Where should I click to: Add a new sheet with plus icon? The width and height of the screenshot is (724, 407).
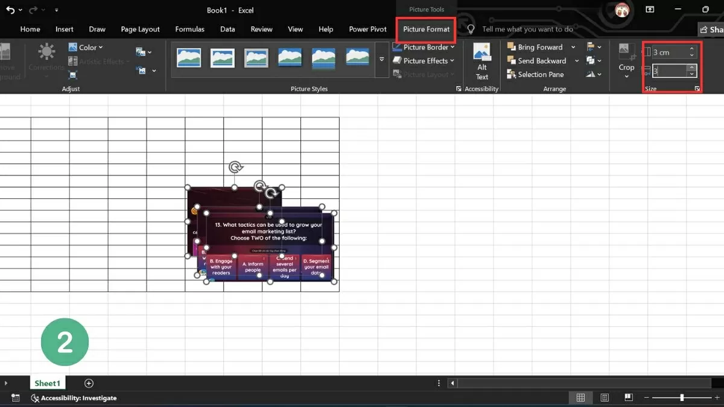89,383
